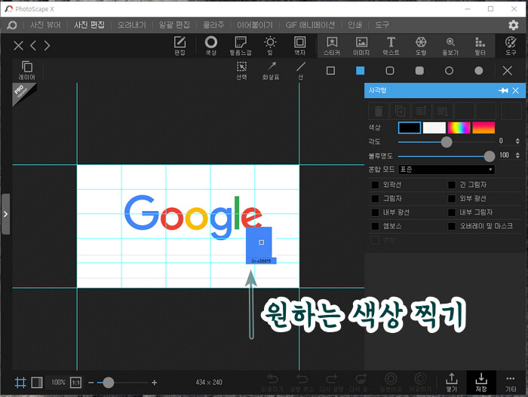The width and height of the screenshot is (528, 397).
Task: Select the outlined rectangle shape
Action: click(330, 71)
